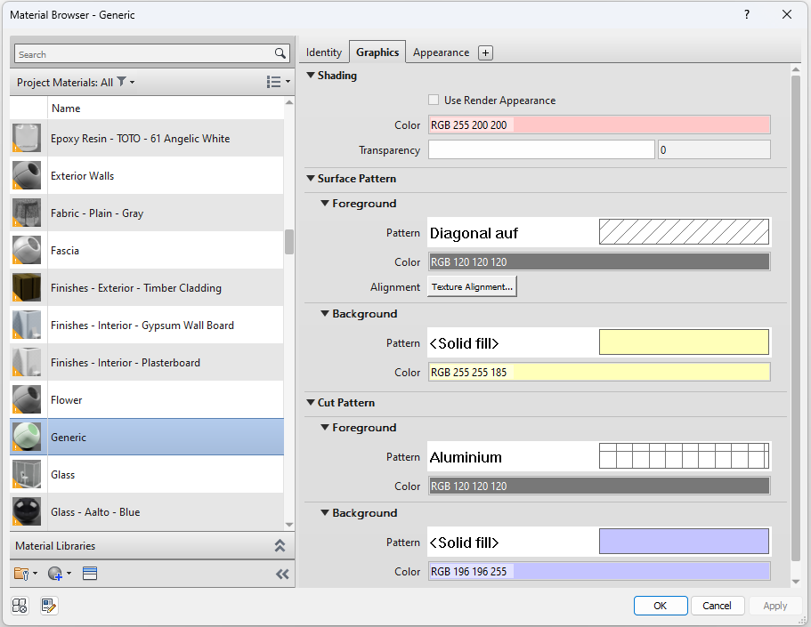Click the Transparency value field
This screenshot has height=627, width=811.
(x=714, y=150)
